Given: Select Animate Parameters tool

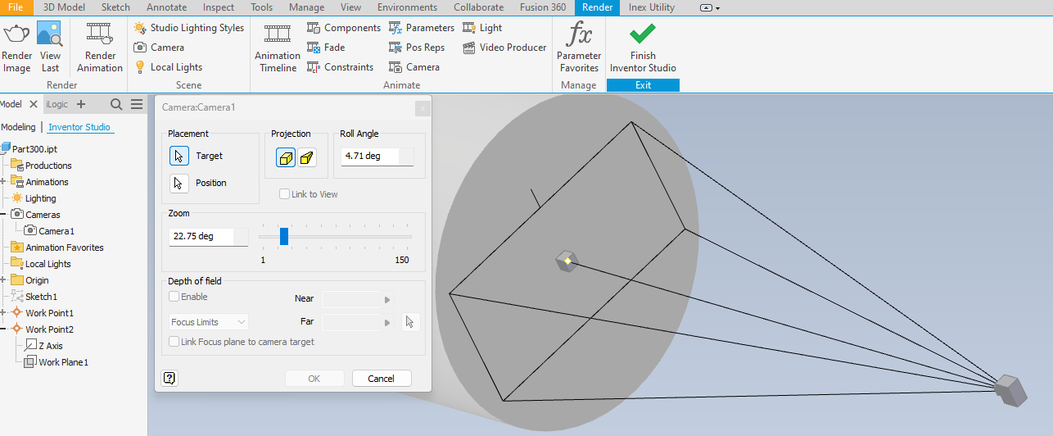Looking at the screenshot, I should pyautogui.click(x=421, y=28).
